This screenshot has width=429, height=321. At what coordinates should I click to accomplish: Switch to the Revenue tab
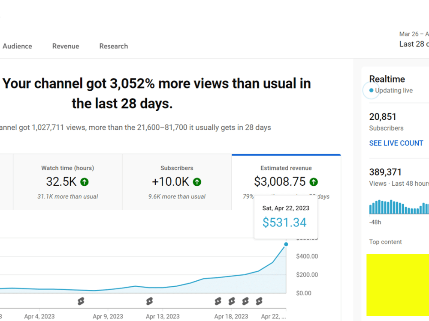(66, 46)
